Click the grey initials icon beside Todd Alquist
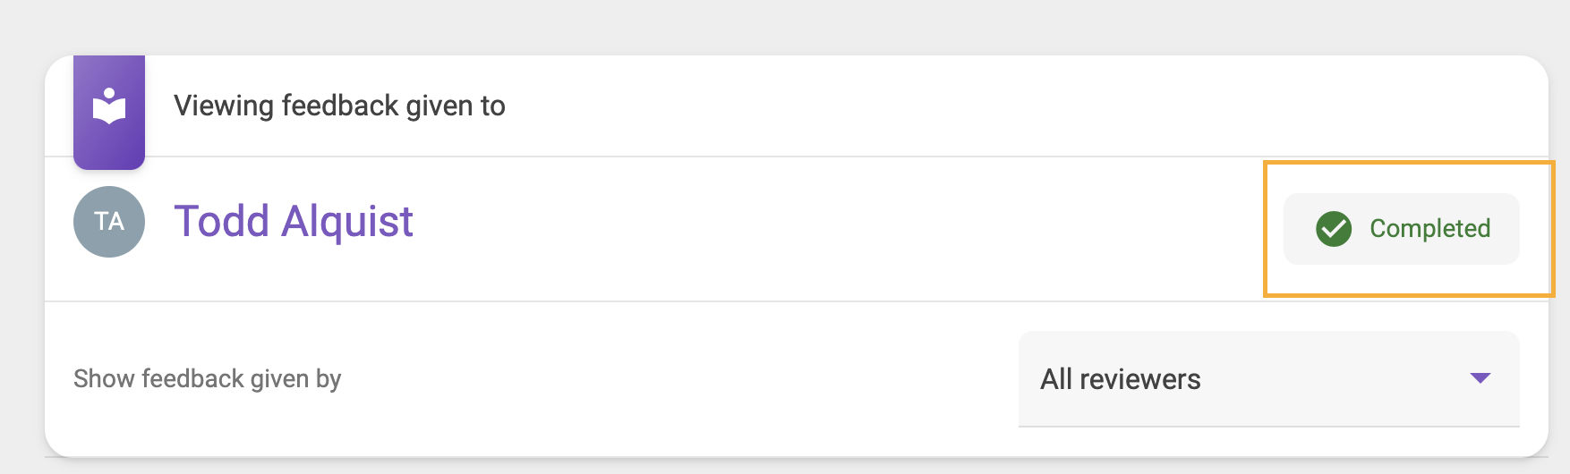The image size is (1570, 474). (x=109, y=222)
